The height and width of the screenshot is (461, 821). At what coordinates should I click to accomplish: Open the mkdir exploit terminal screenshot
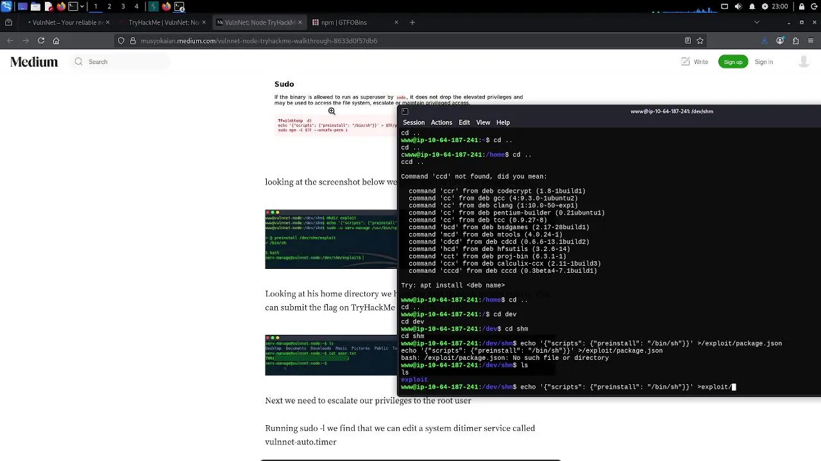coord(331,239)
